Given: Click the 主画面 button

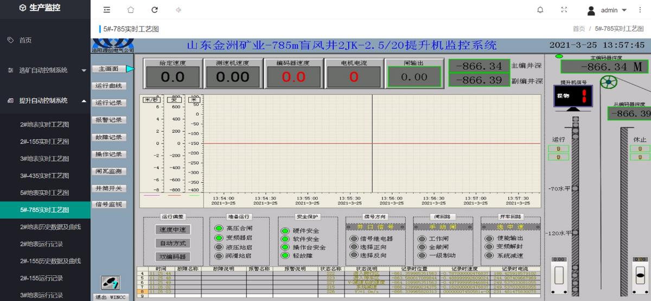Looking at the screenshot, I should [109, 69].
